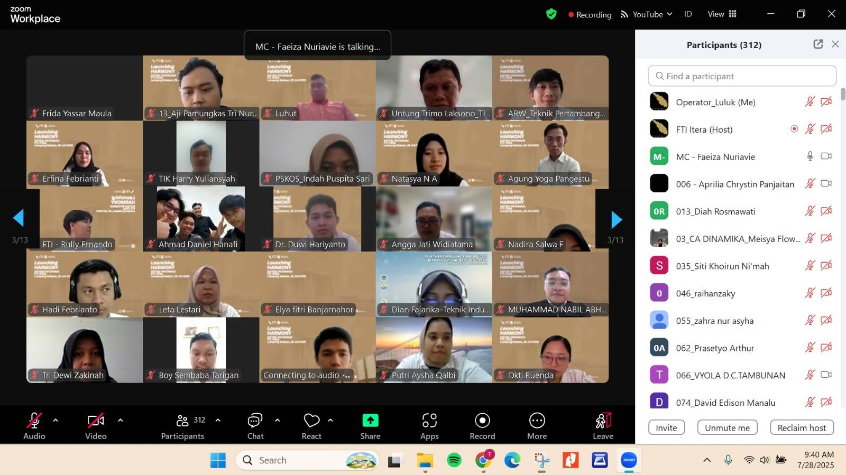Open the Share screen icon
846x475 pixels.
click(x=370, y=421)
